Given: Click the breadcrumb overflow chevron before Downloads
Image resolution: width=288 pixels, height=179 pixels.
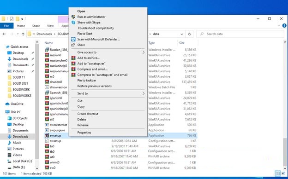Looking at the screenshot, I should point(34,34).
